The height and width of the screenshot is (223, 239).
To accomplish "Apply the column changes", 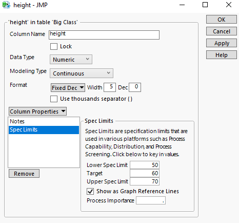I will click(x=222, y=43).
